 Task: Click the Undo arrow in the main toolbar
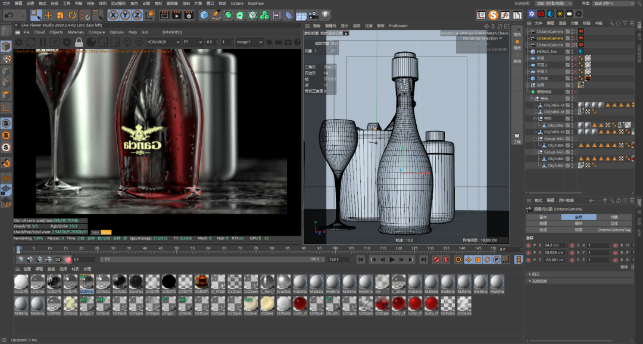point(8,15)
